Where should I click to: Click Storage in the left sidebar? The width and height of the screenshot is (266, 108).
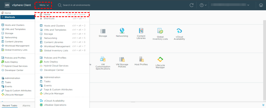click(x=17, y=33)
